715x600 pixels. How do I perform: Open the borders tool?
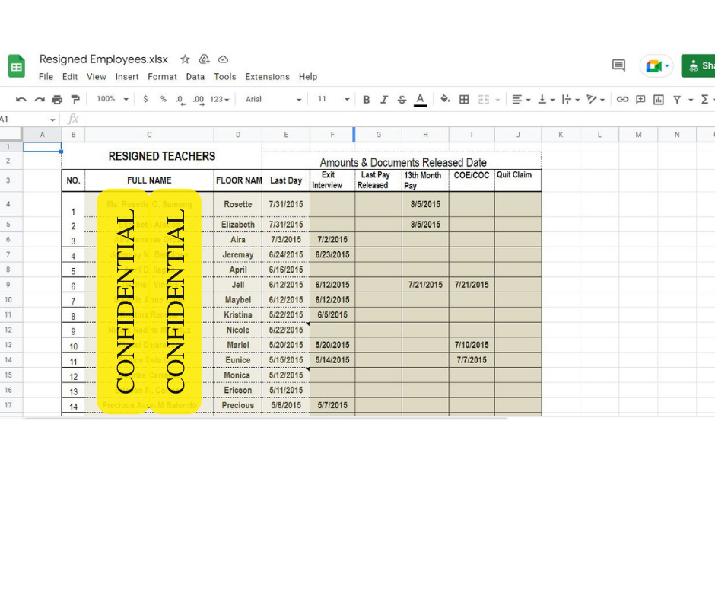pyautogui.click(x=464, y=99)
